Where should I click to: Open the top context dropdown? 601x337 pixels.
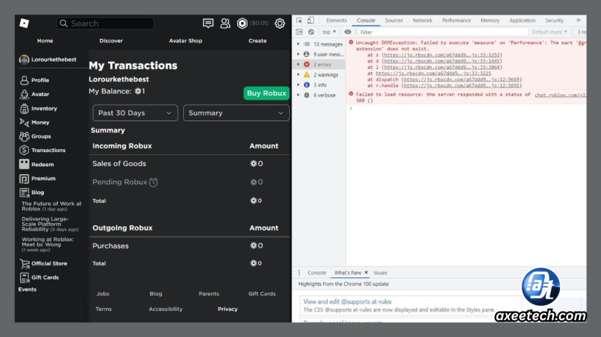(329, 32)
